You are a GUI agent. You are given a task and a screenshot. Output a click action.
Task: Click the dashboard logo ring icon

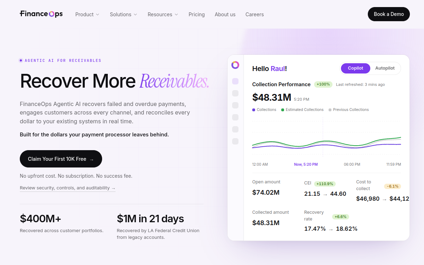(x=235, y=65)
